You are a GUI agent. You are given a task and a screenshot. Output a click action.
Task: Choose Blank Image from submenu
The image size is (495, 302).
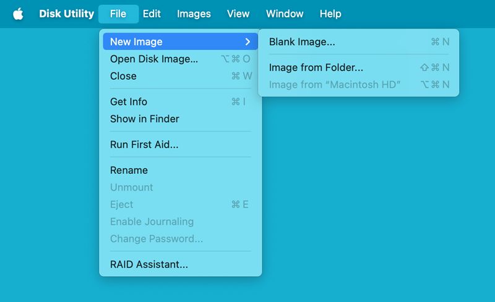[x=302, y=42]
